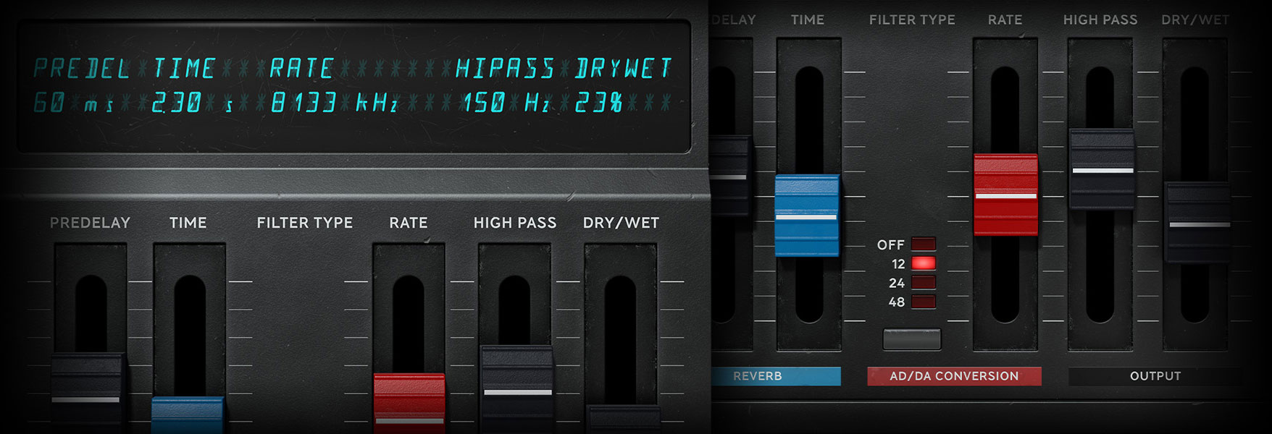Click the '60 ms' predelay value on display

click(x=74, y=103)
